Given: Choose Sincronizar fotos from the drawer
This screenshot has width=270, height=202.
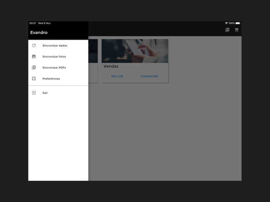Looking at the screenshot, I should tap(54, 56).
